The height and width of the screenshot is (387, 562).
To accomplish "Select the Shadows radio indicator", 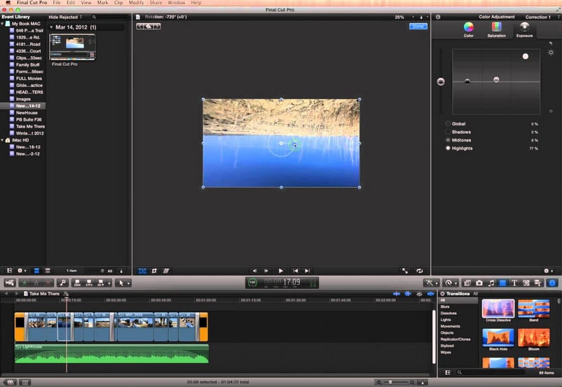I will (448, 132).
